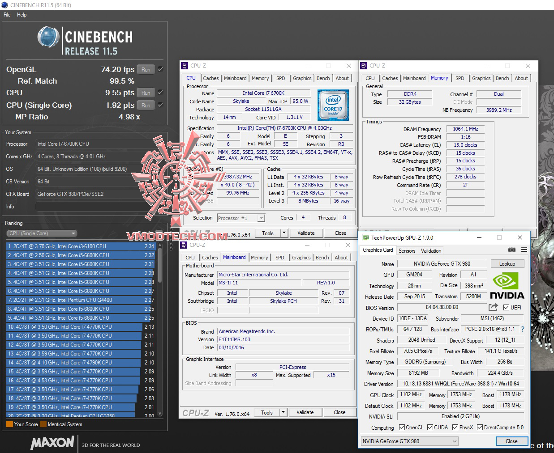Toggle the DirectCompute 5.0 checkbox
The image size is (554, 453).
point(480,428)
